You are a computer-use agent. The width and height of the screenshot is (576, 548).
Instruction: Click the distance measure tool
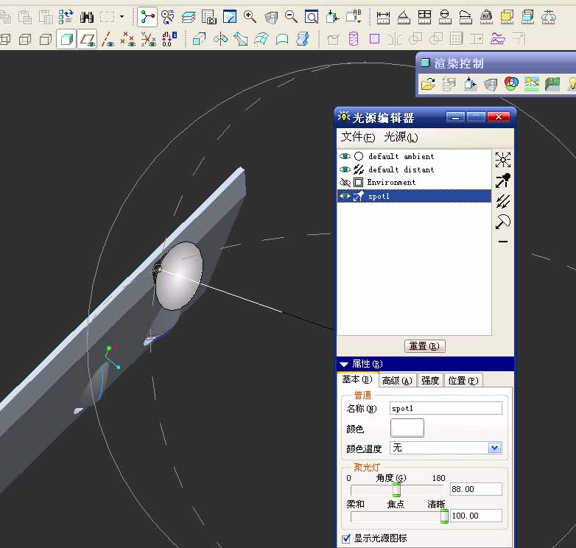(383, 17)
